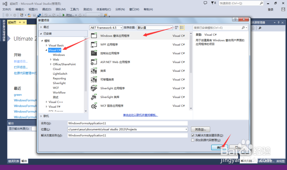Click 打开项目... link on start page
Viewport: 287px width, 170px height.
(21, 67)
